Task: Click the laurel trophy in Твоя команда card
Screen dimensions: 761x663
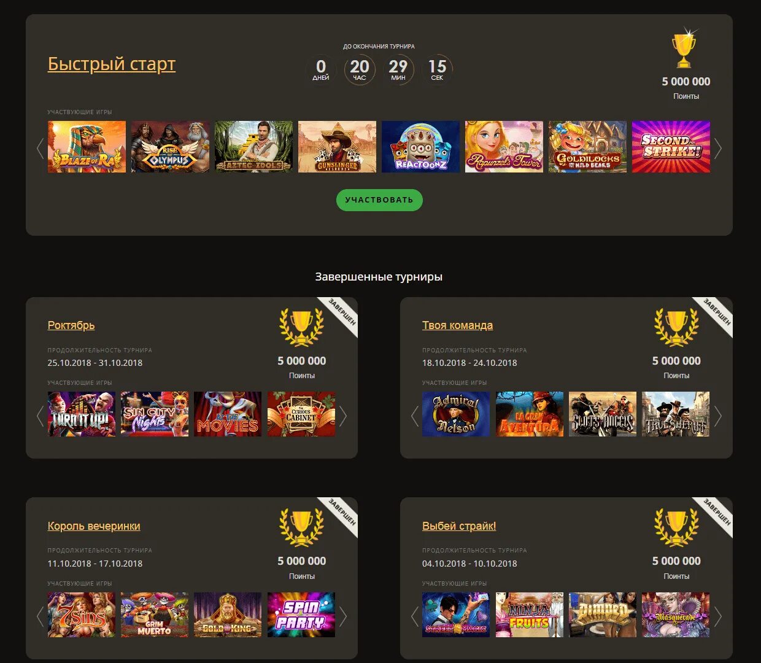Action: tap(676, 327)
